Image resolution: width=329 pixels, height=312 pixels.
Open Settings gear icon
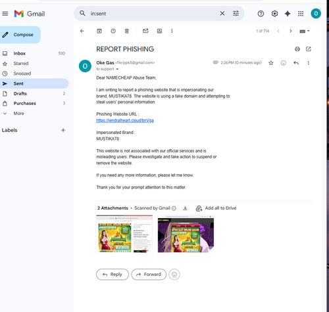(274, 14)
